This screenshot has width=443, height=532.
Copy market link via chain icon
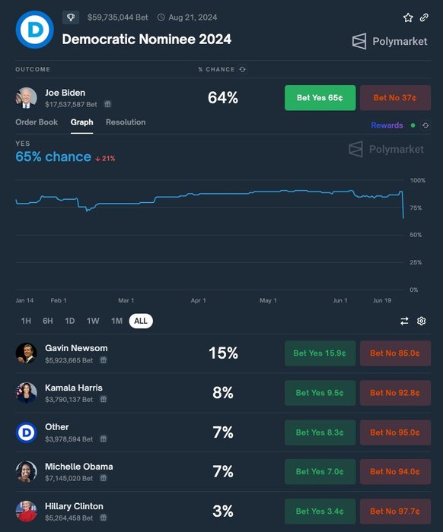pyautogui.click(x=424, y=17)
